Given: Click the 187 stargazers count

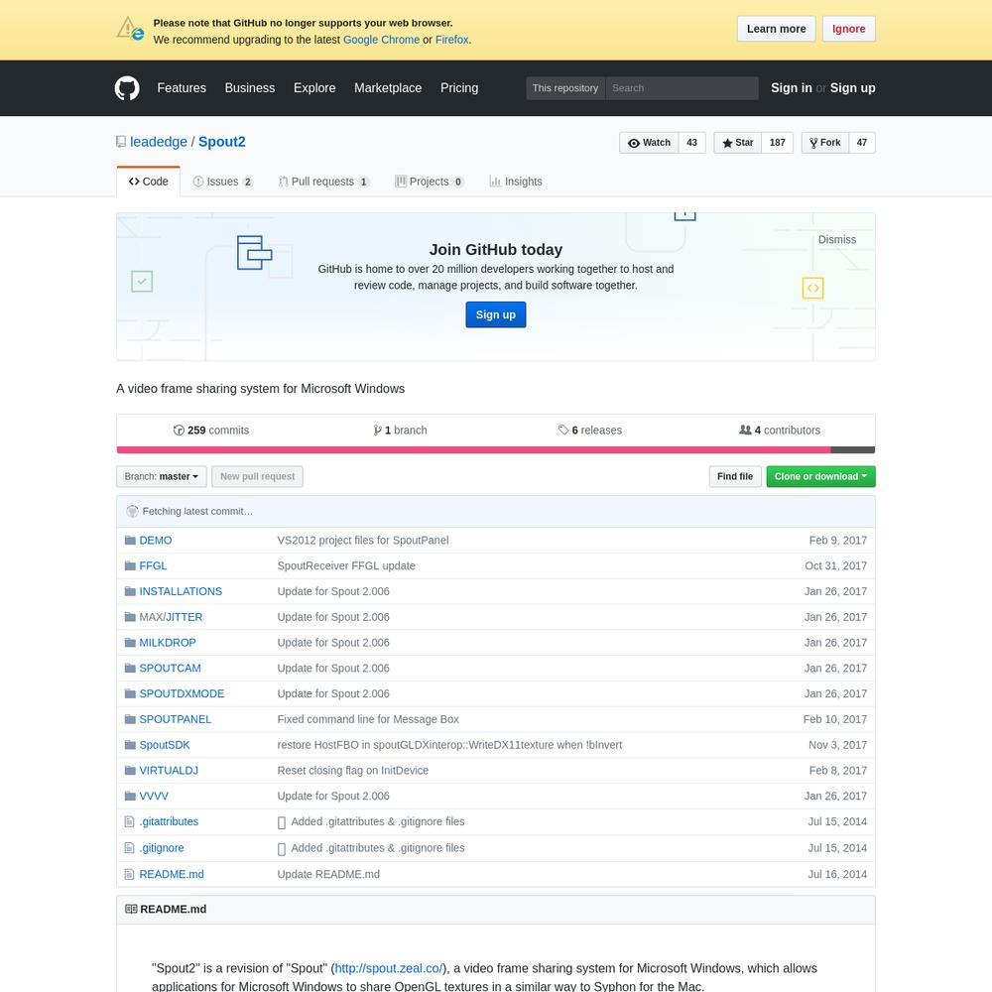Looking at the screenshot, I should [777, 143].
